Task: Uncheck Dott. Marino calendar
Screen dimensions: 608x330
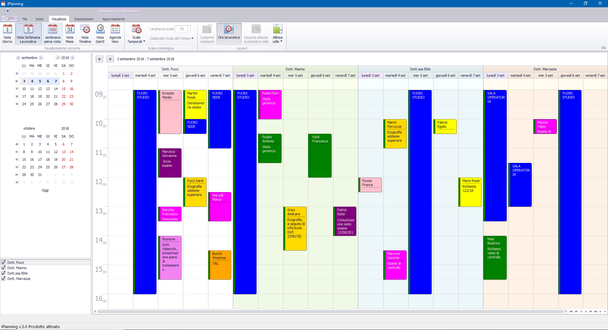Action: (x=3, y=268)
